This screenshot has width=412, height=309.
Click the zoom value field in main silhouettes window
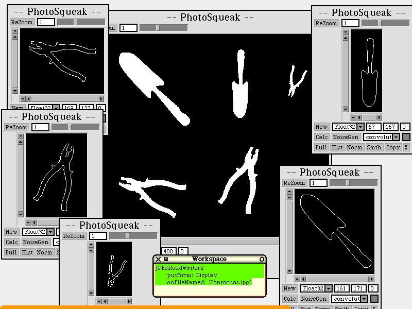point(128,28)
